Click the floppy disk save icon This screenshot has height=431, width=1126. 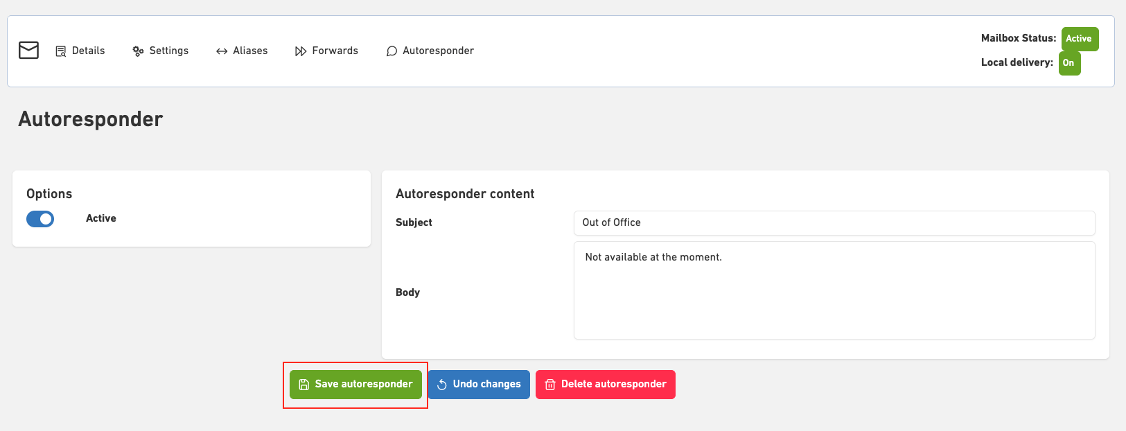coord(304,385)
